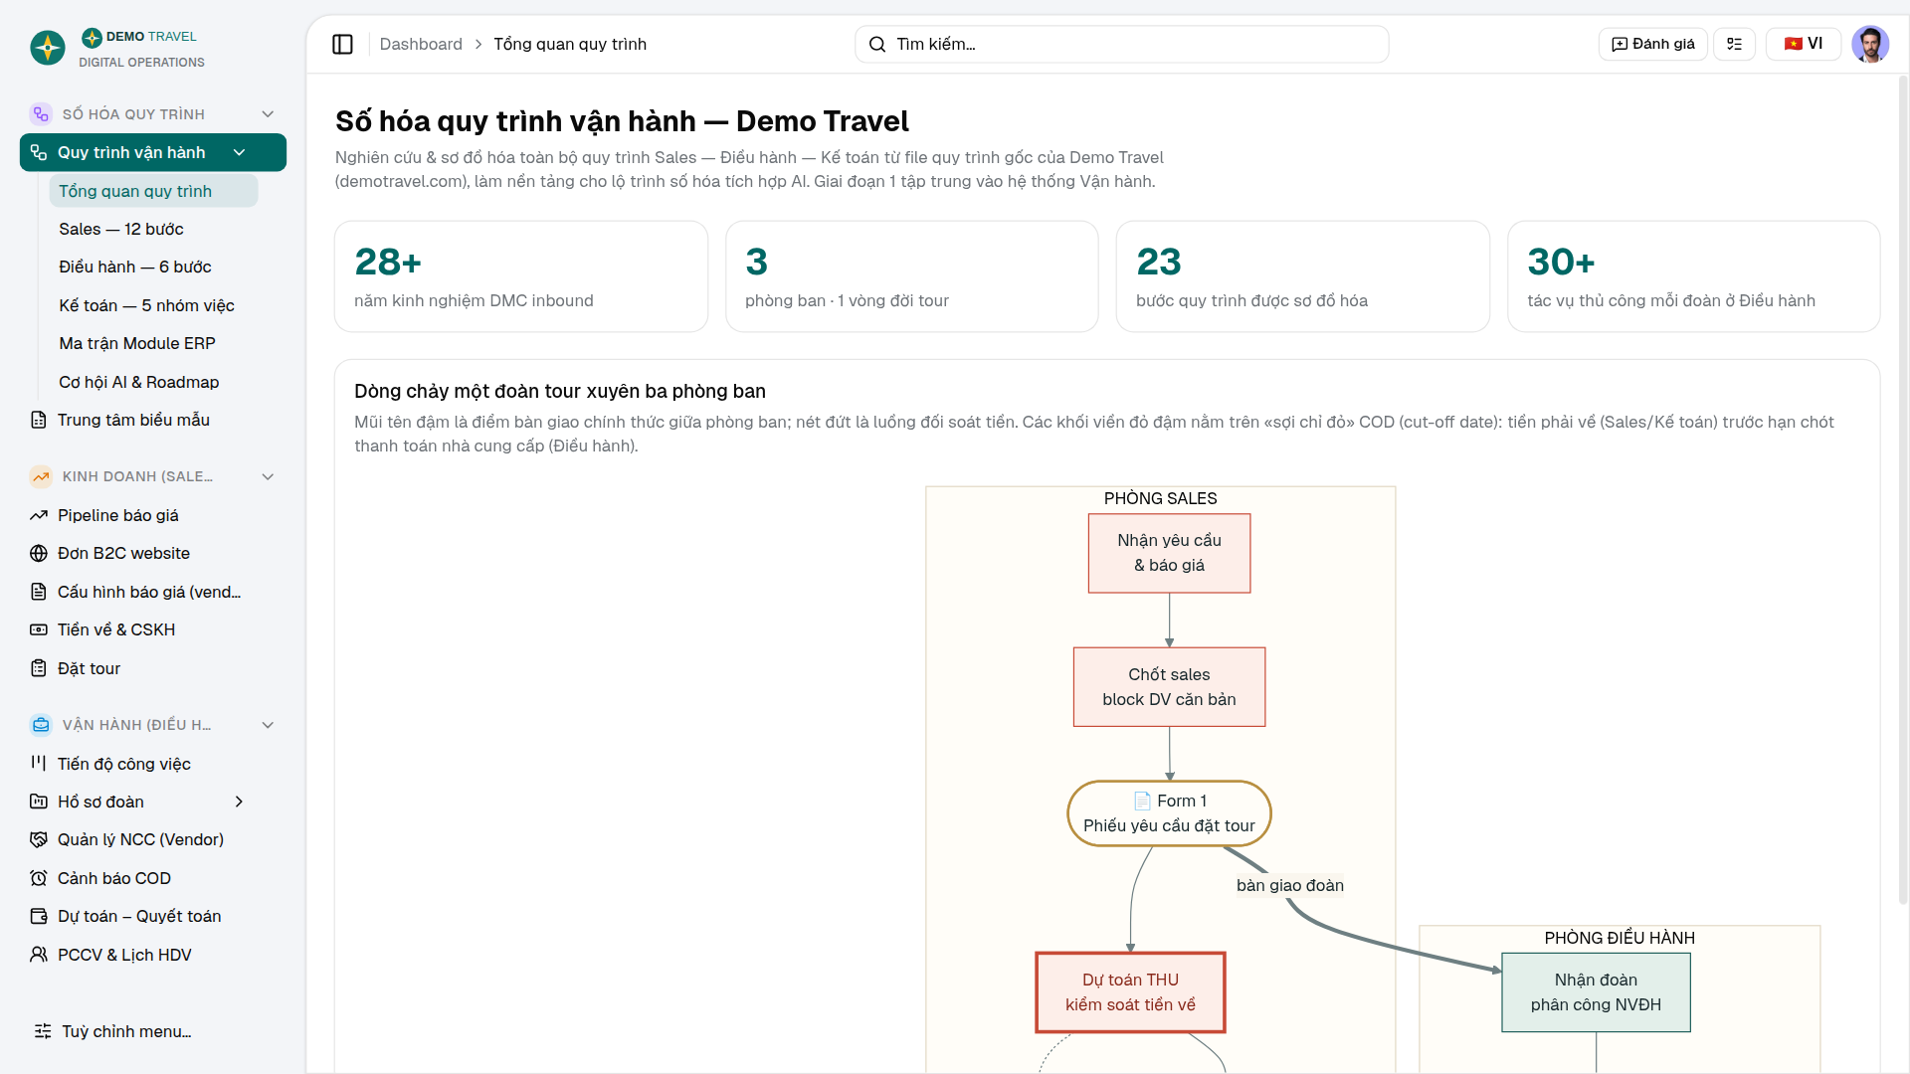Go to Dashboard breadcrumb link
The height and width of the screenshot is (1074, 1910).
pyautogui.click(x=421, y=44)
